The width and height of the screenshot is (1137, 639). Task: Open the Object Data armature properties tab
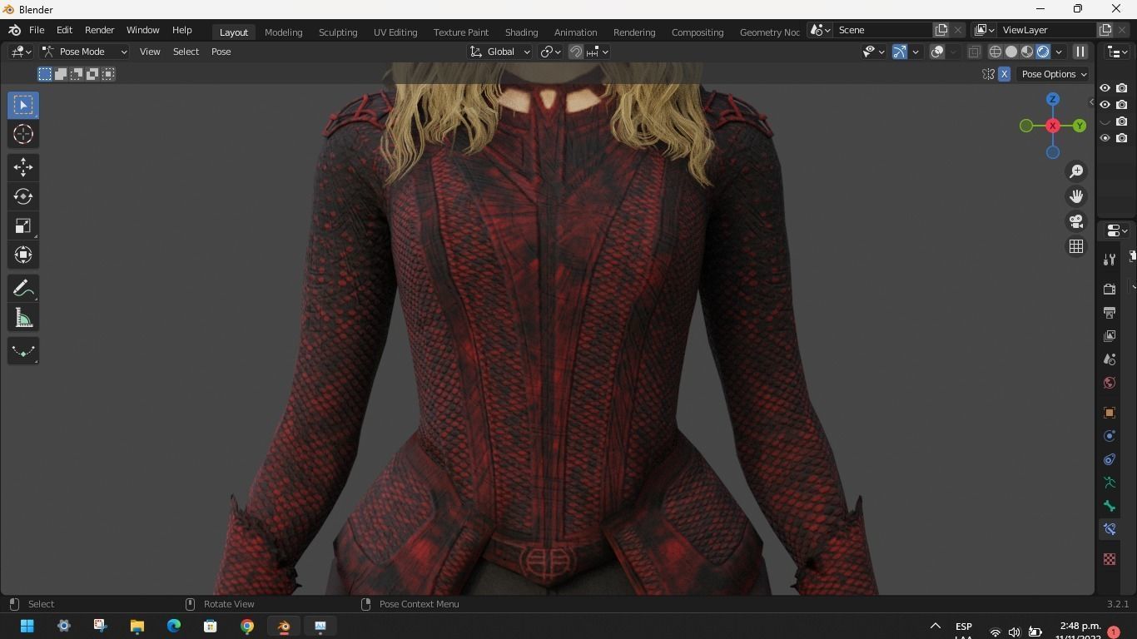coord(1110,483)
